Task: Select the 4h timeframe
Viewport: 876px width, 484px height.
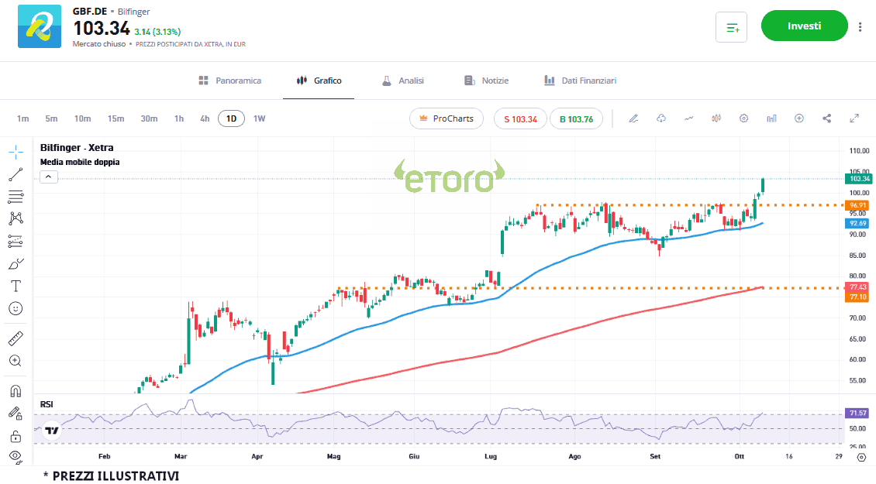Action: point(205,118)
